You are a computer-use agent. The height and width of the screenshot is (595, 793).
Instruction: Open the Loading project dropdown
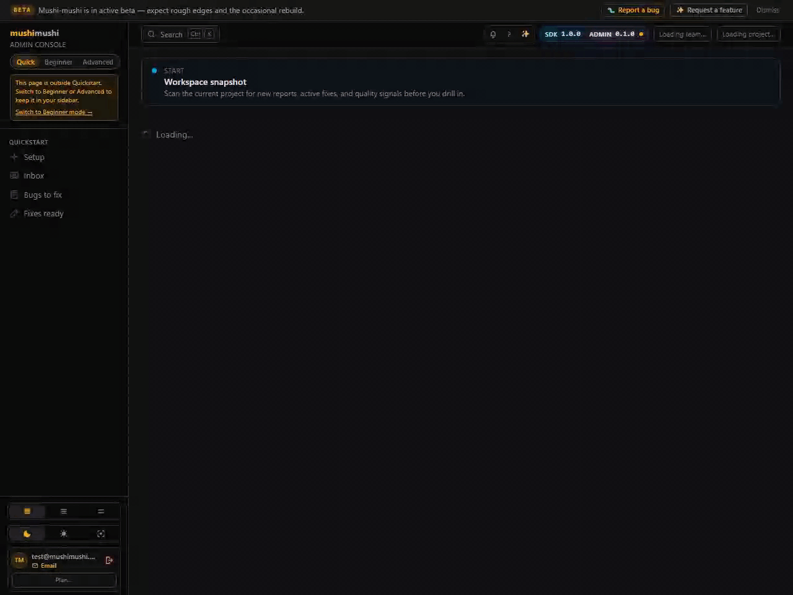(748, 35)
